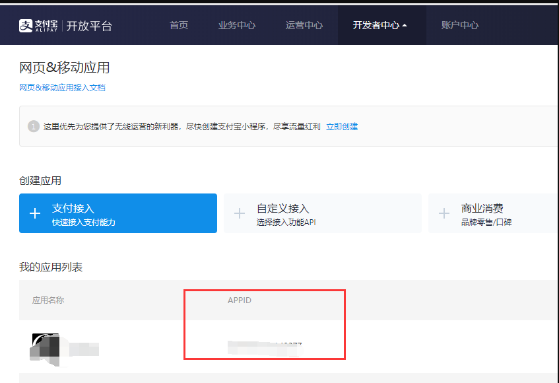Open 网页&移动应用接入文档 link
Viewport: 559px width, 383px height.
pos(62,87)
